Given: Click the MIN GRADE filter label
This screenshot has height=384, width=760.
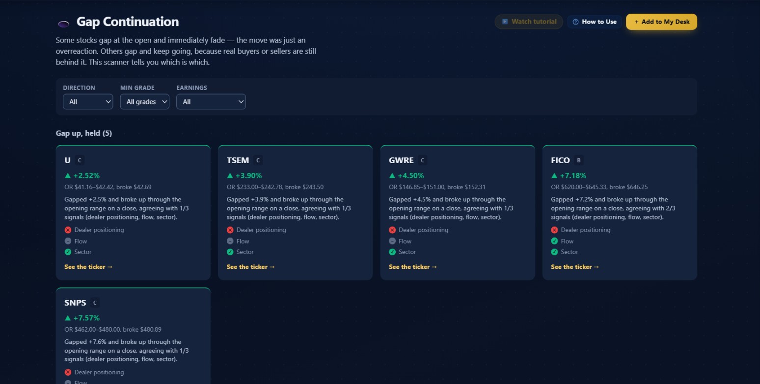Looking at the screenshot, I should click(x=137, y=88).
